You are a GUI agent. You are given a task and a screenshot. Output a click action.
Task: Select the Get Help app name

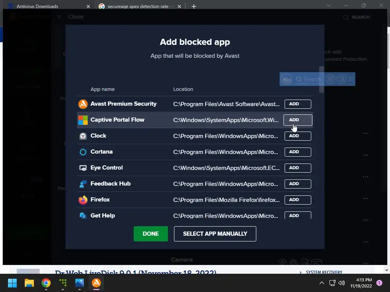point(103,215)
